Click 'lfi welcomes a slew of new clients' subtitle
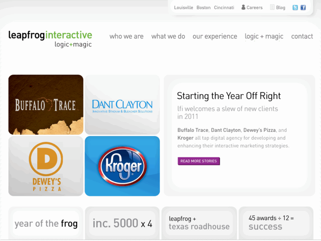 click(x=227, y=108)
